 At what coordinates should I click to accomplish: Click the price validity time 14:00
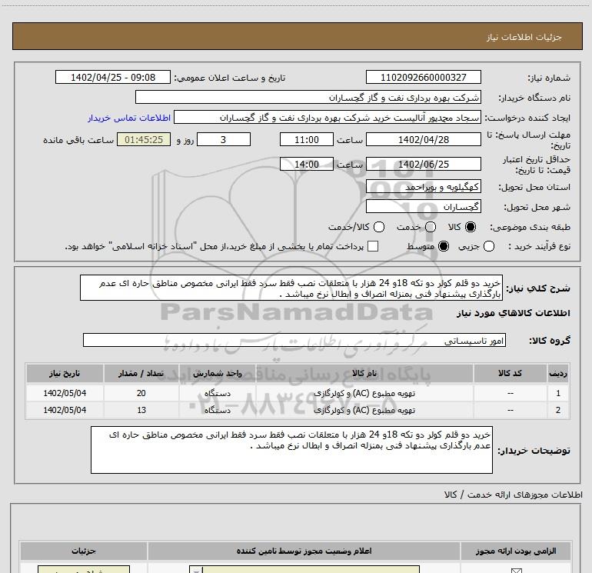tap(307, 165)
